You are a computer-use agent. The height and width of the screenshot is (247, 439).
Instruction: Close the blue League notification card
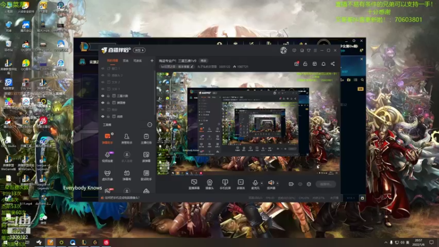[x=362, y=59]
